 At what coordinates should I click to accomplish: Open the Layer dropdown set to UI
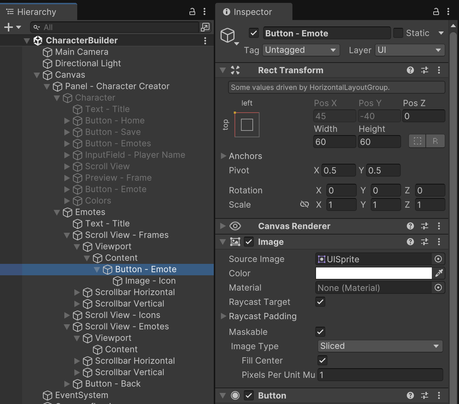[410, 50]
